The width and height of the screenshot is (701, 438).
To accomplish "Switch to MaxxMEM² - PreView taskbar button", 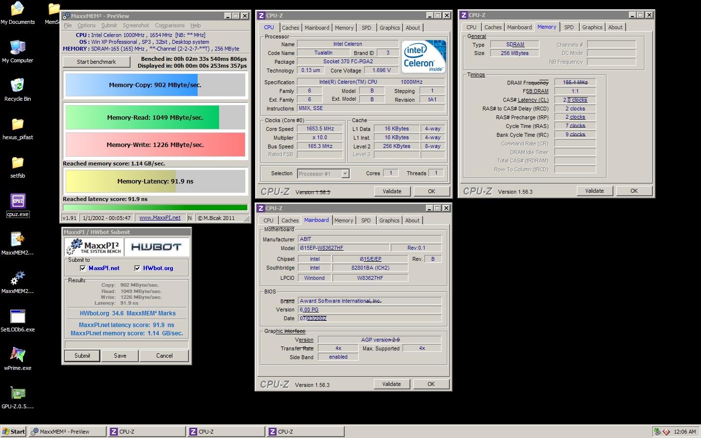I will click(x=67, y=431).
